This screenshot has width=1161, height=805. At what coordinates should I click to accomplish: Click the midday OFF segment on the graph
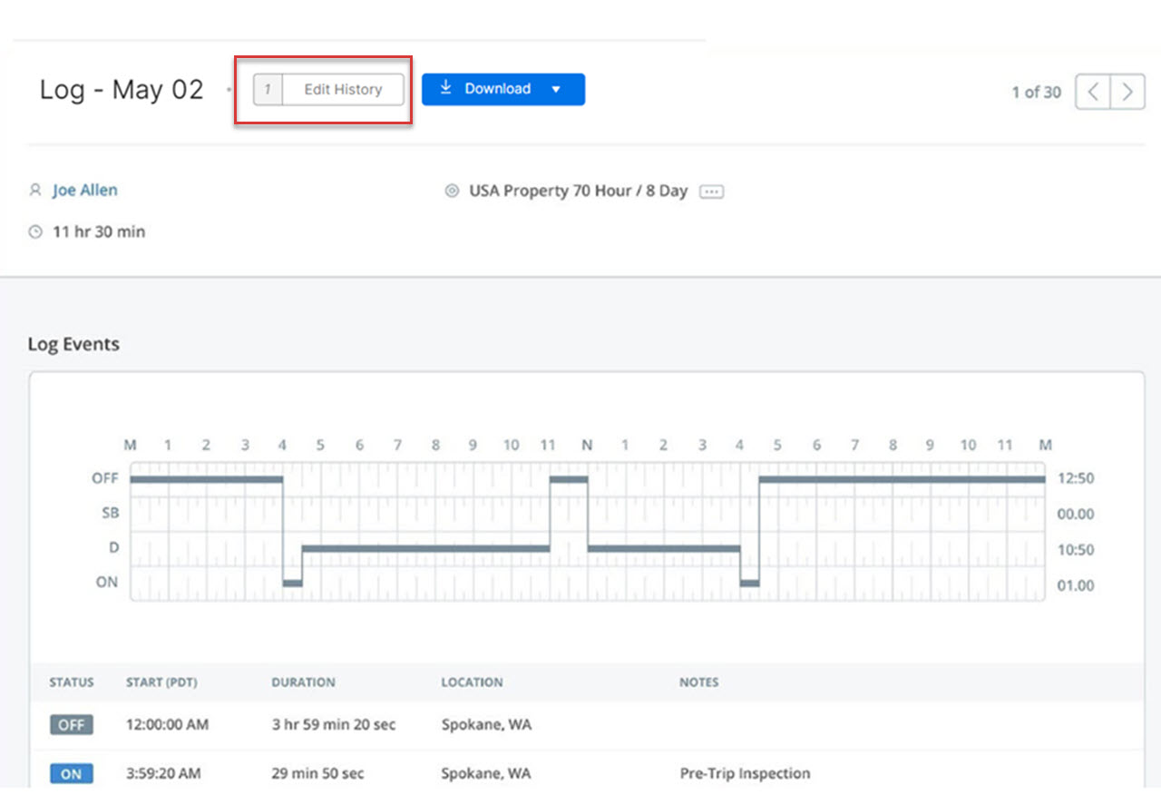coord(569,478)
